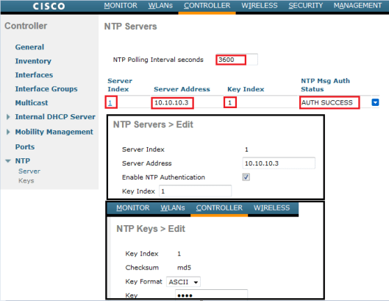Select CONTROLLER in the NTP Keys panel
Viewport: 389px width, 301px height.
[x=219, y=208]
